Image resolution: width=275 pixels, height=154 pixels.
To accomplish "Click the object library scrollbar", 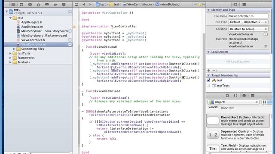I will [272, 116].
